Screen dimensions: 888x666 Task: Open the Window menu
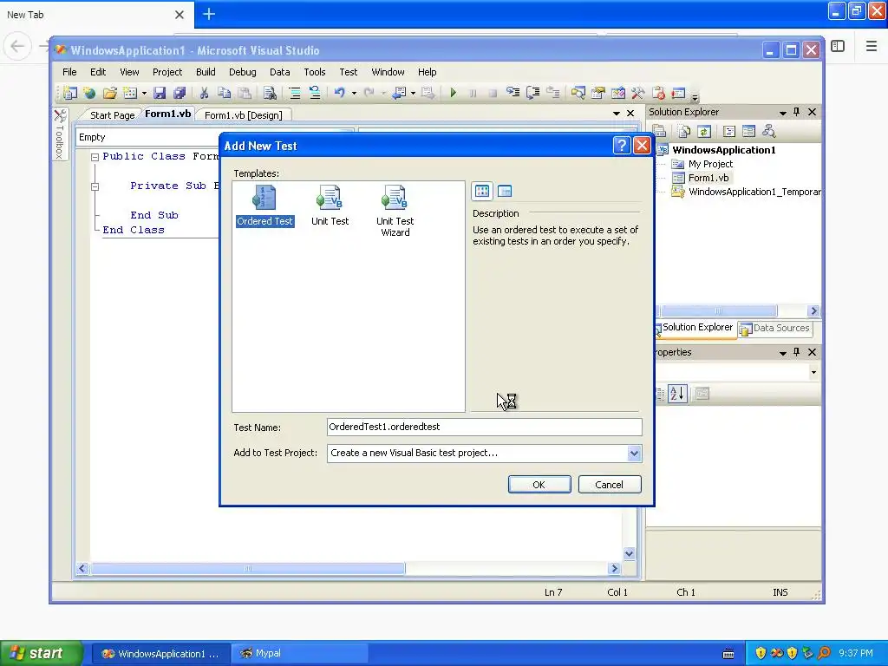click(388, 72)
